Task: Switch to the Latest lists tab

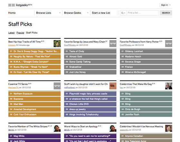Action: click(x=12, y=33)
